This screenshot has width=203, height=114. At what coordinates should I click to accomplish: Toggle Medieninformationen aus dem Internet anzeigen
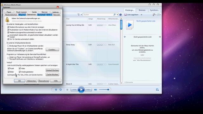click(8, 27)
